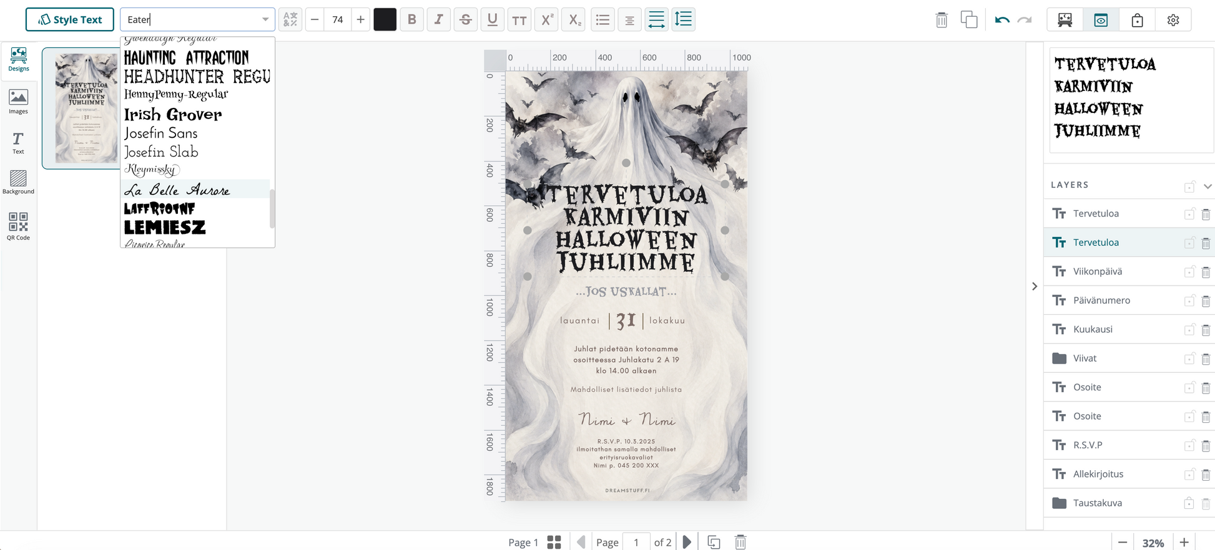The width and height of the screenshot is (1215, 550).
Task: Collapse the Layers panel chevron
Action: [x=1208, y=186]
